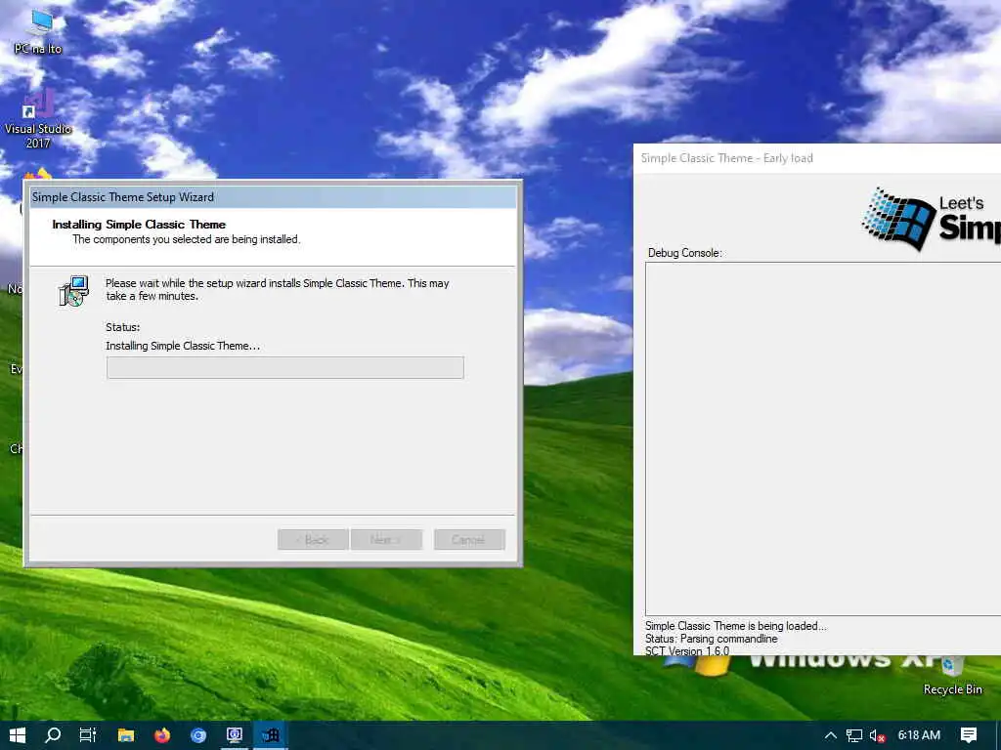Click 'Installing Simple Classic Theme...' status text
Screen dimensions: 1001x750
coord(183,346)
